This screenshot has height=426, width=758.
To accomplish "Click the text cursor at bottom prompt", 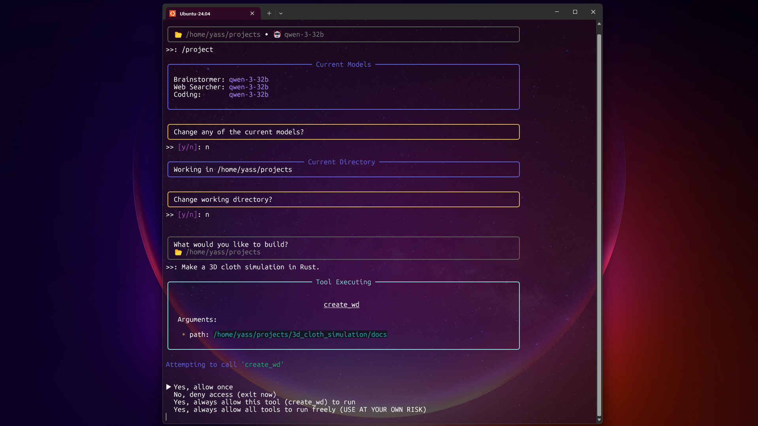I will tap(166, 417).
